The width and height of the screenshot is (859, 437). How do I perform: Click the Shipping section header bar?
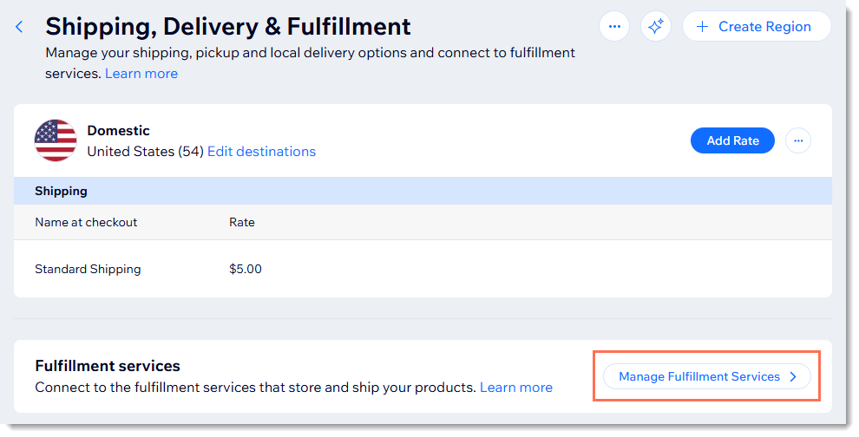click(x=423, y=191)
